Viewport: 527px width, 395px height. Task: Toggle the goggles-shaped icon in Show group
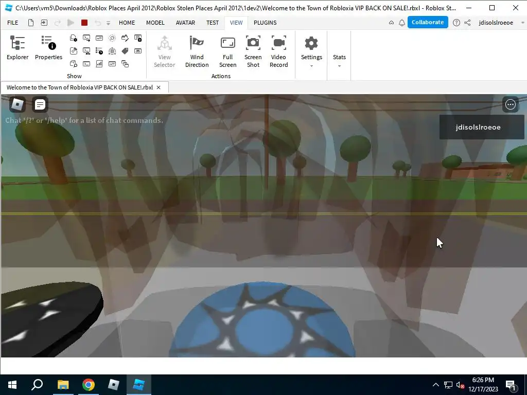tap(138, 51)
